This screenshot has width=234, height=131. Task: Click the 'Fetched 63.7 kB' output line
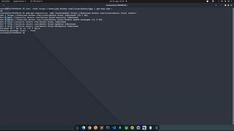pyautogui.click(x=20, y=28)
